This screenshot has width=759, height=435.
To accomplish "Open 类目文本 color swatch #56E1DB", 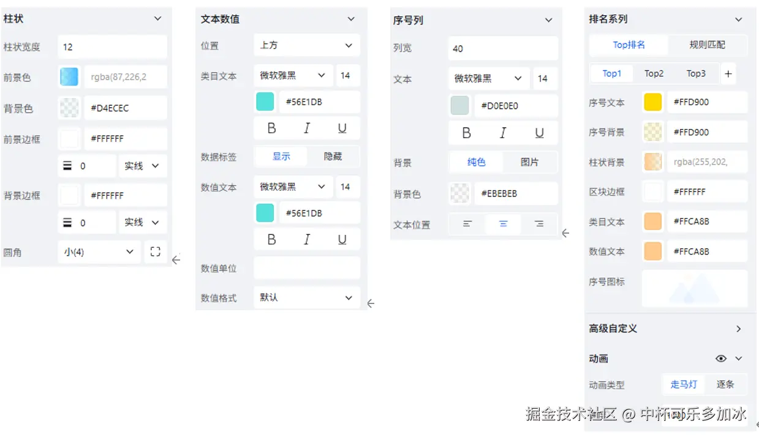I will 265,102.
